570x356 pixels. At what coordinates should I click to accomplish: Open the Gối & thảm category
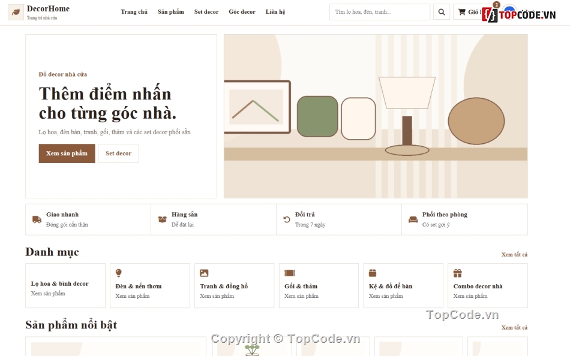319,285
